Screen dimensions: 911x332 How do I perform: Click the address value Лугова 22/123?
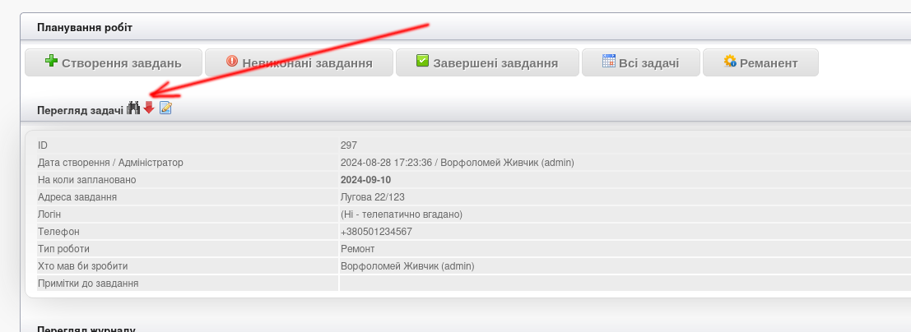tap(372, 197)
